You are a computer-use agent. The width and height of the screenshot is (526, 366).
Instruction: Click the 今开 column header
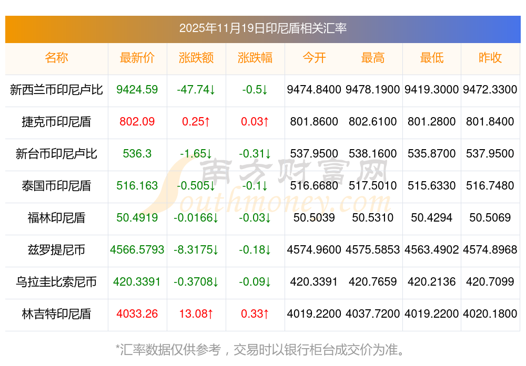tap(314, 58)
